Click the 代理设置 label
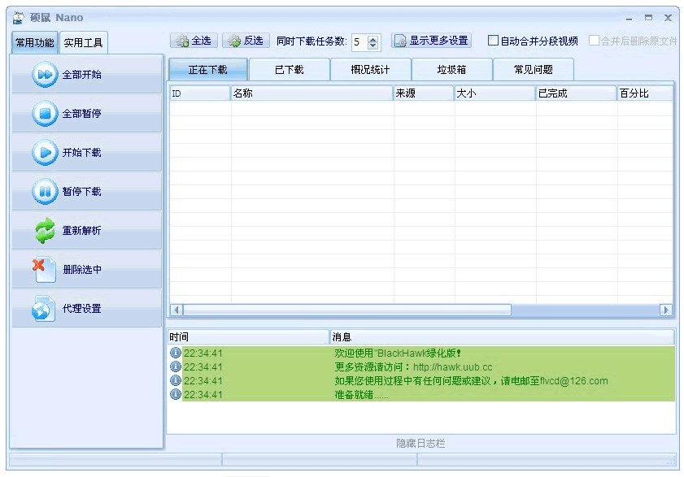This screenshot has width=684, height=477. (81, 309)
